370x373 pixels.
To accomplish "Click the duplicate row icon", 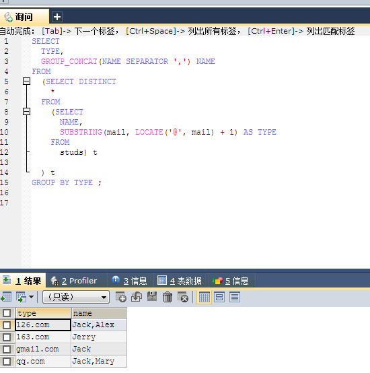I will click(x=137, y=297).
